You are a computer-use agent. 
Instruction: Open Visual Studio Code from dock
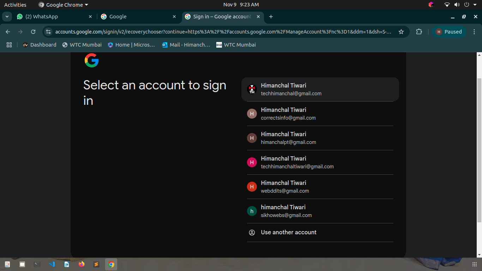pyautogui.click(x=52, y=264)
